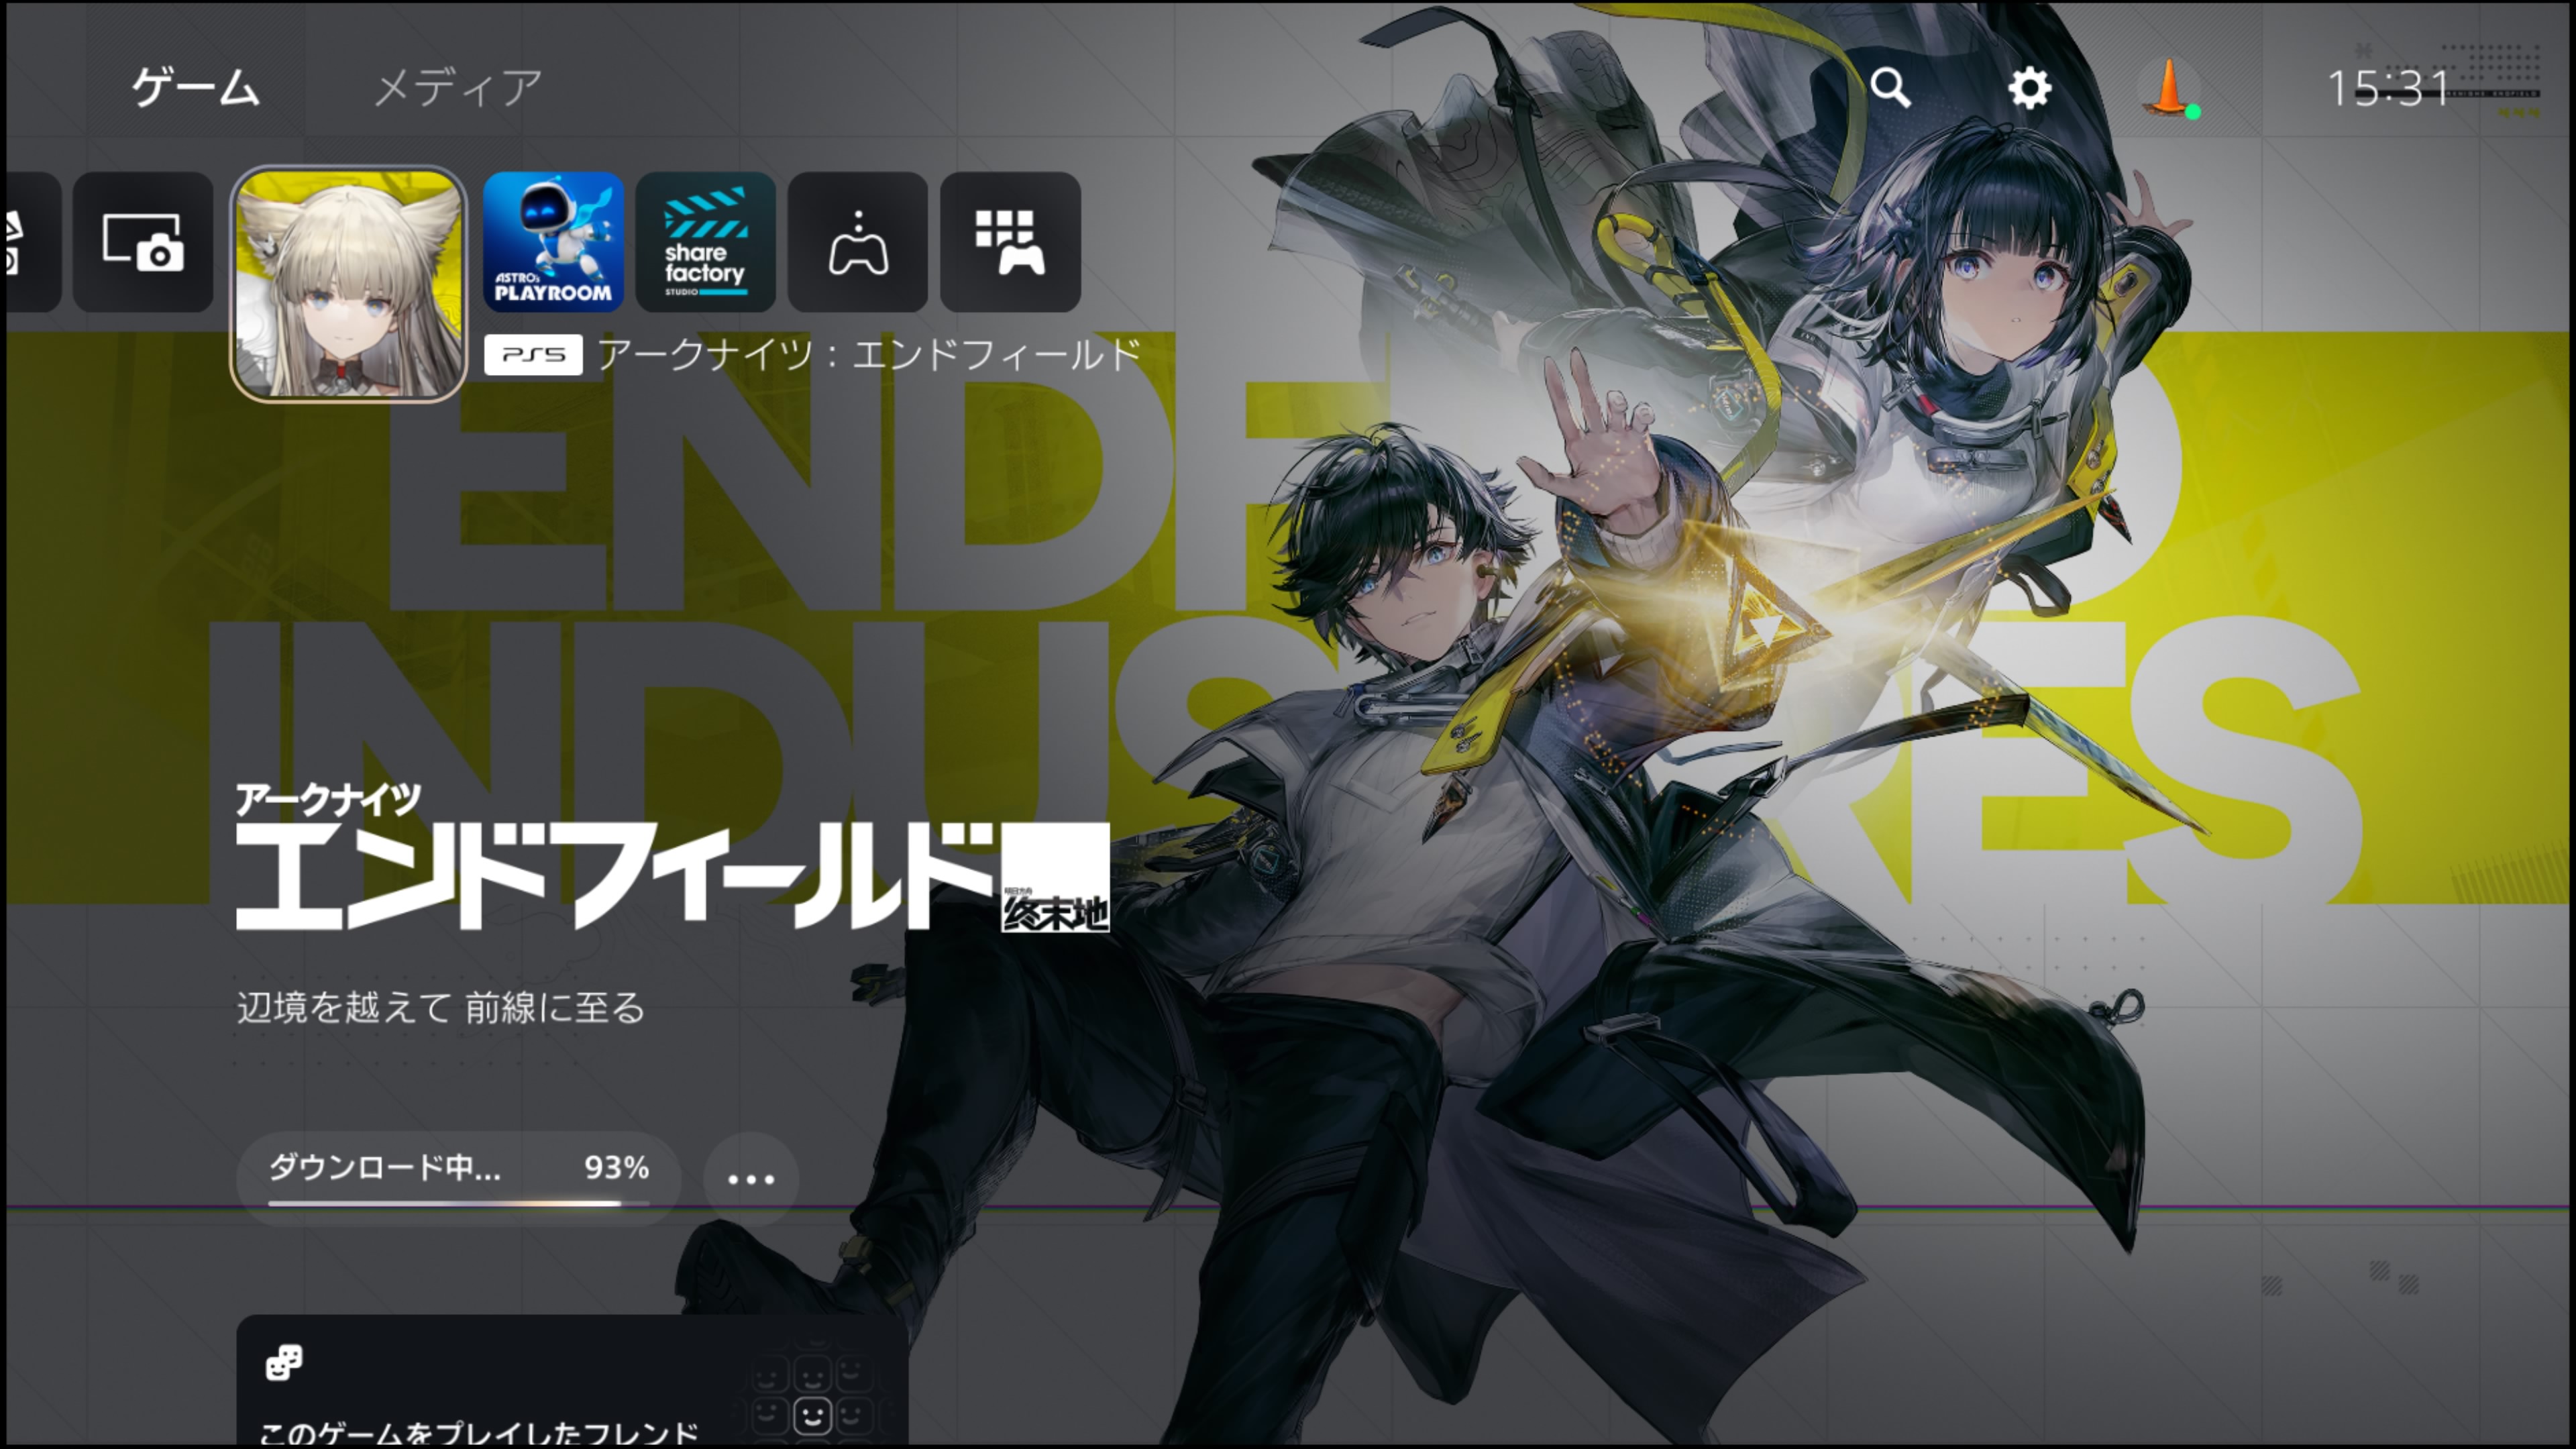Switch to the メディア tab
The height and width of the screenshot is (1449, 2576).
(458, 88)
